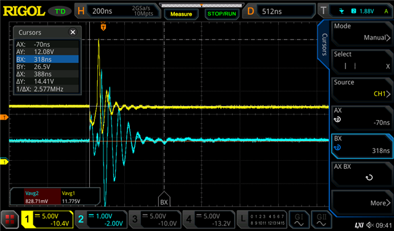The image size is (394, 231).
Task: Expand the cursor Source CH1 selector
Action: [x=362, y=89]
